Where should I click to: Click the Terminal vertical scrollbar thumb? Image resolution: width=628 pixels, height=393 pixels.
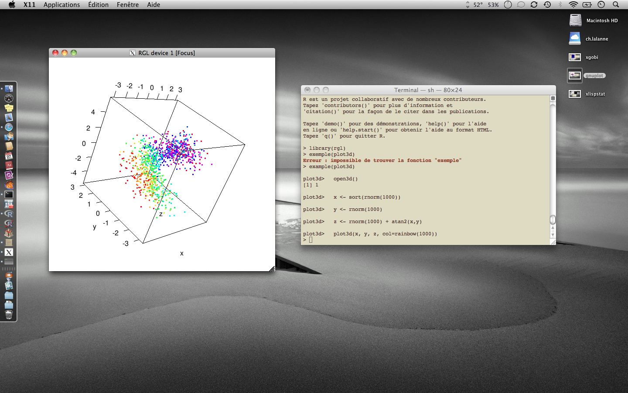point(553,219)
